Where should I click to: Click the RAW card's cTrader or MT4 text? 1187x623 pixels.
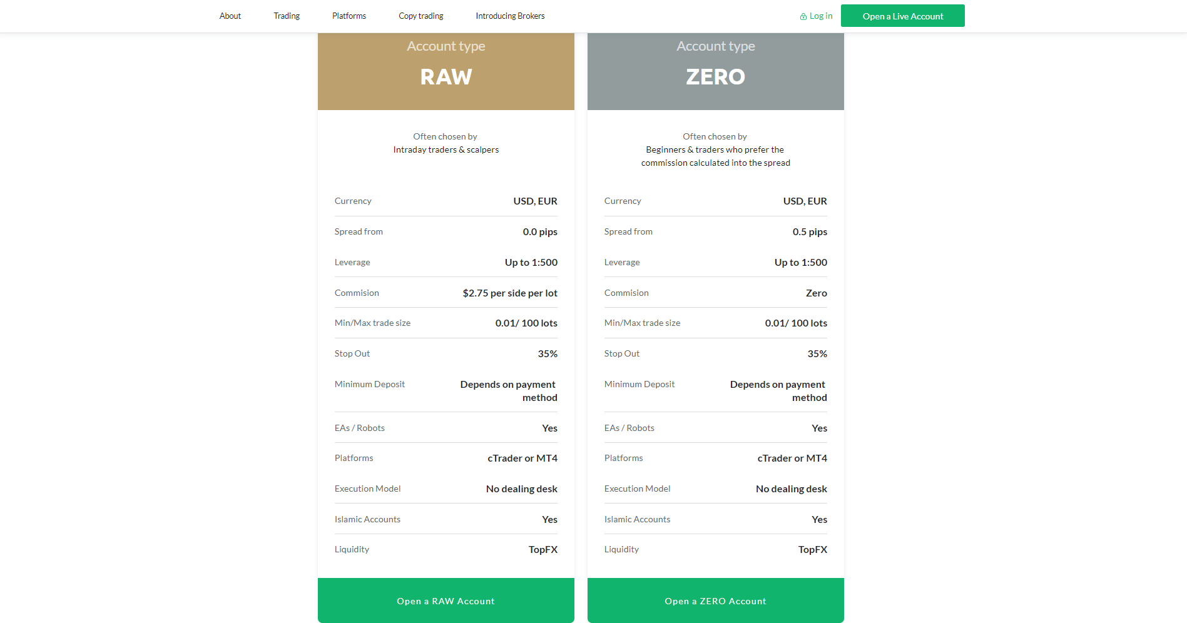(522, 458)
